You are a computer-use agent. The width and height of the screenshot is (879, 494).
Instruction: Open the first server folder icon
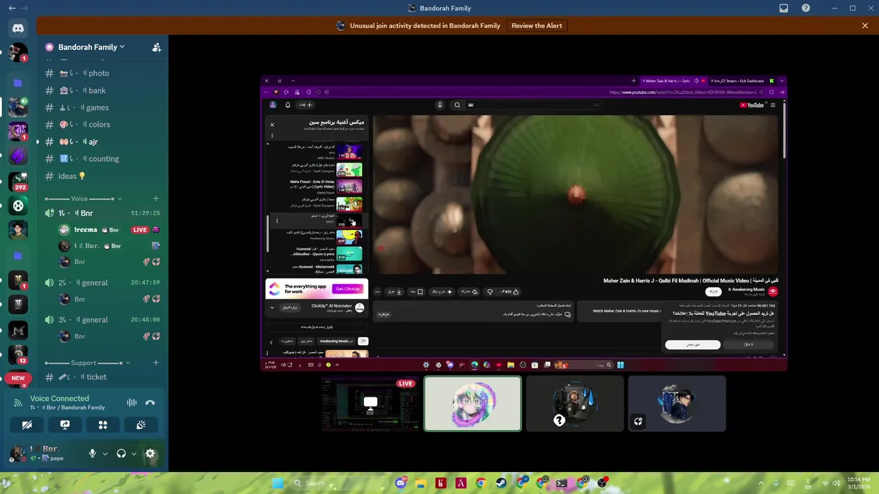pyautogui.click(x=18, y=83)
